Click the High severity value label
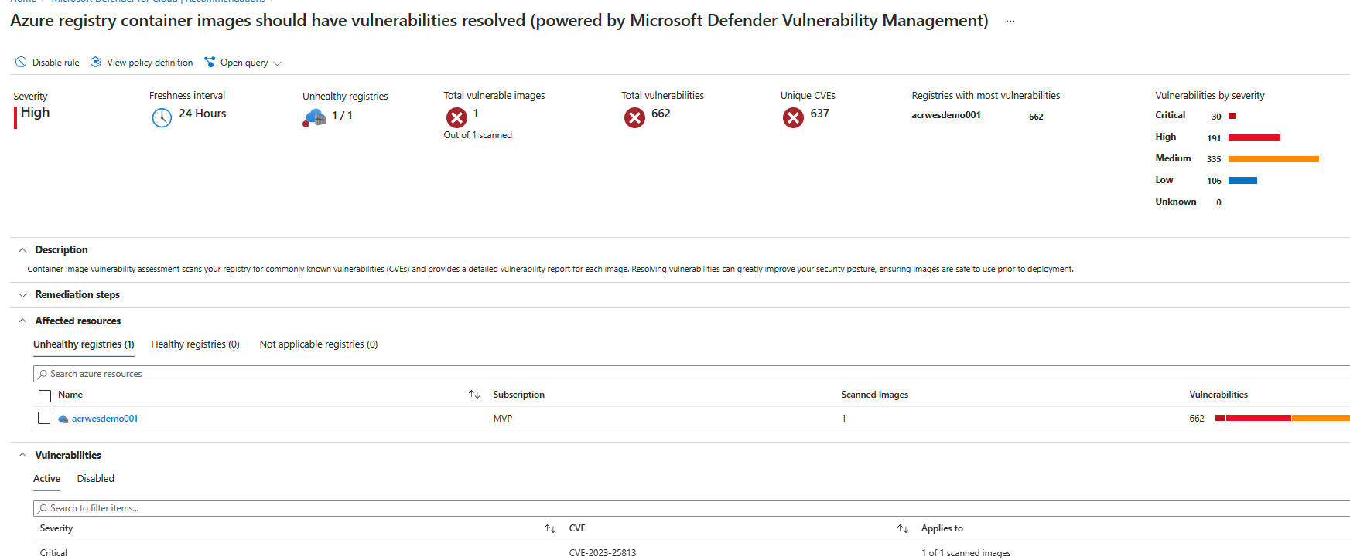 [x=35, y=112]
